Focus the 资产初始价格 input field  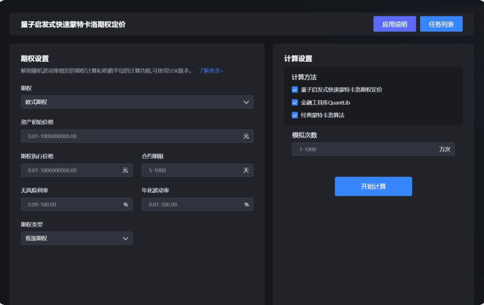point(137,136)
